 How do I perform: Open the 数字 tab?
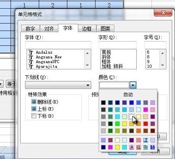[x=30, y=29]
